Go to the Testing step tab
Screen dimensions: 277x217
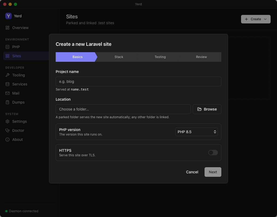tap(160, 57)
